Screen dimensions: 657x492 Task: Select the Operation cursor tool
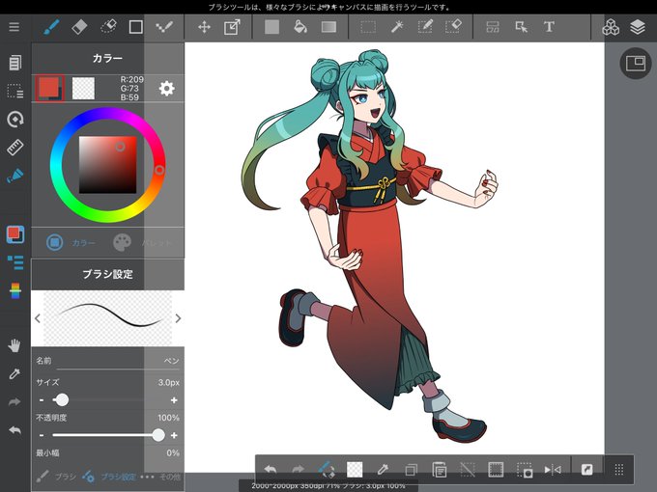pos(521,27)
